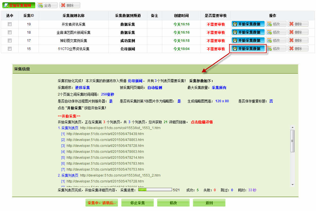
Task: Click the scroll-up arrow of the link list
Action: (x=292, y=127)
